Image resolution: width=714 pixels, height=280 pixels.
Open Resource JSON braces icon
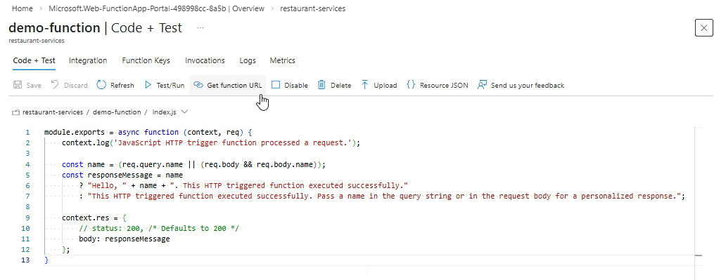click(x=411, y=84)
